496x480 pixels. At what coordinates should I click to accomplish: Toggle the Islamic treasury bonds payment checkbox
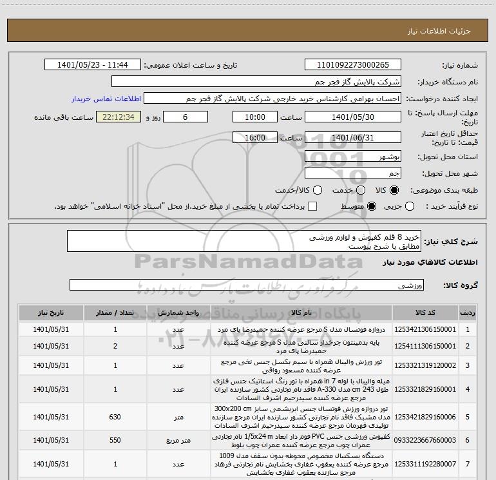(312, 206)
